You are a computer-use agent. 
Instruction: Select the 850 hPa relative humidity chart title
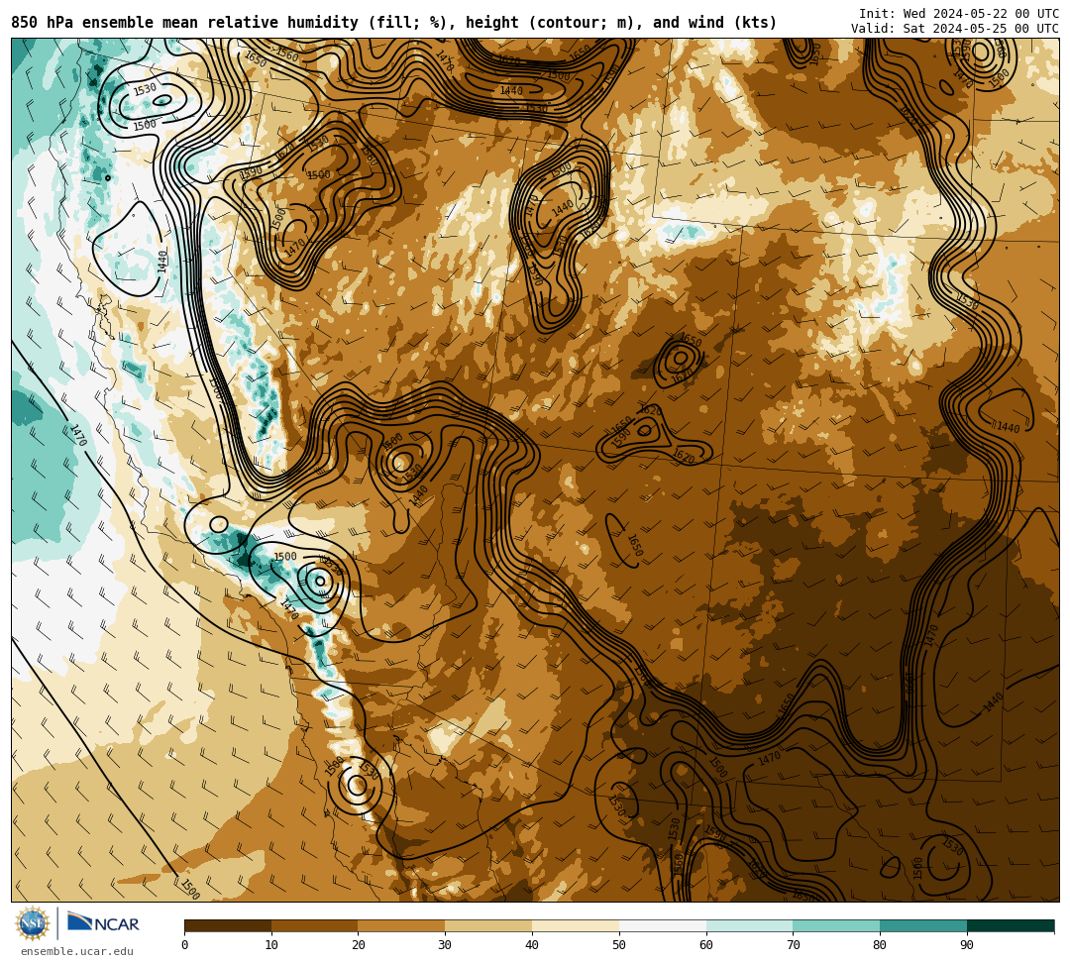click(x=393, y=23)
